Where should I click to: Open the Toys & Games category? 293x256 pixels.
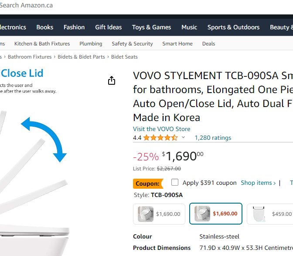[x=152, y=27]
